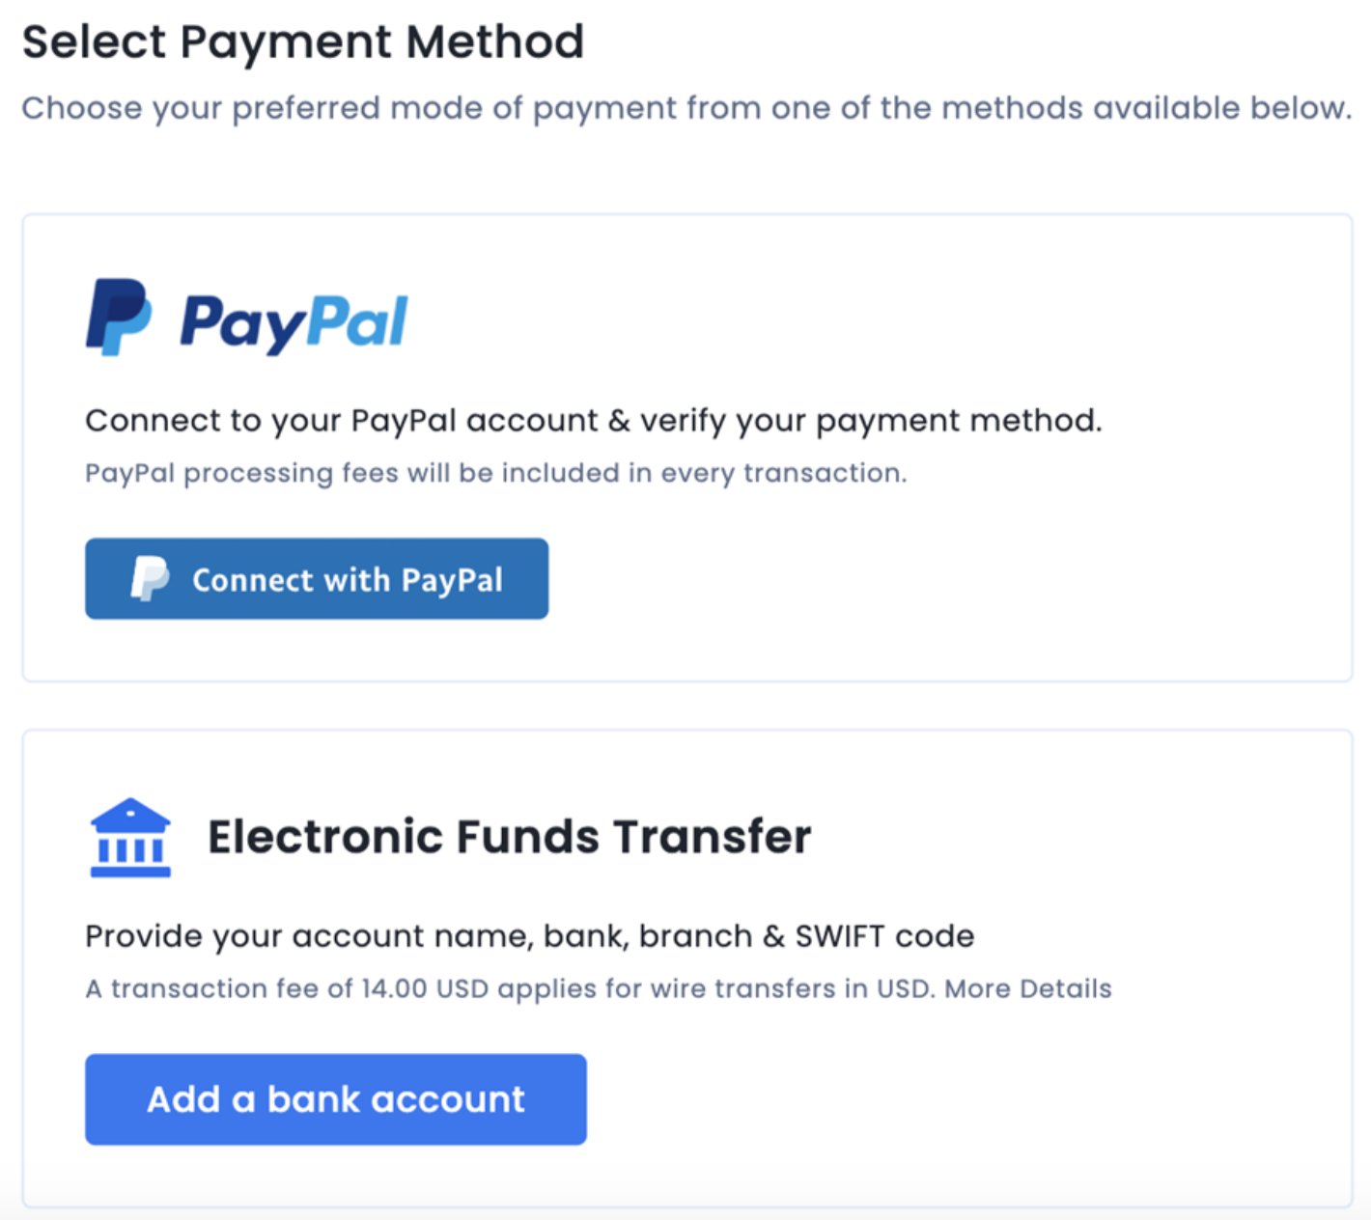
Task: Add a bank account
Action: point(336,1099)
